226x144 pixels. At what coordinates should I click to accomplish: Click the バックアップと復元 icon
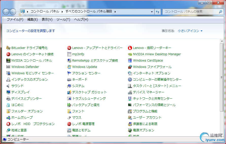point(69,105)
